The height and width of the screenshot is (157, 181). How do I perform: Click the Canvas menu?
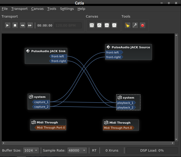click(x=37, y=9)
